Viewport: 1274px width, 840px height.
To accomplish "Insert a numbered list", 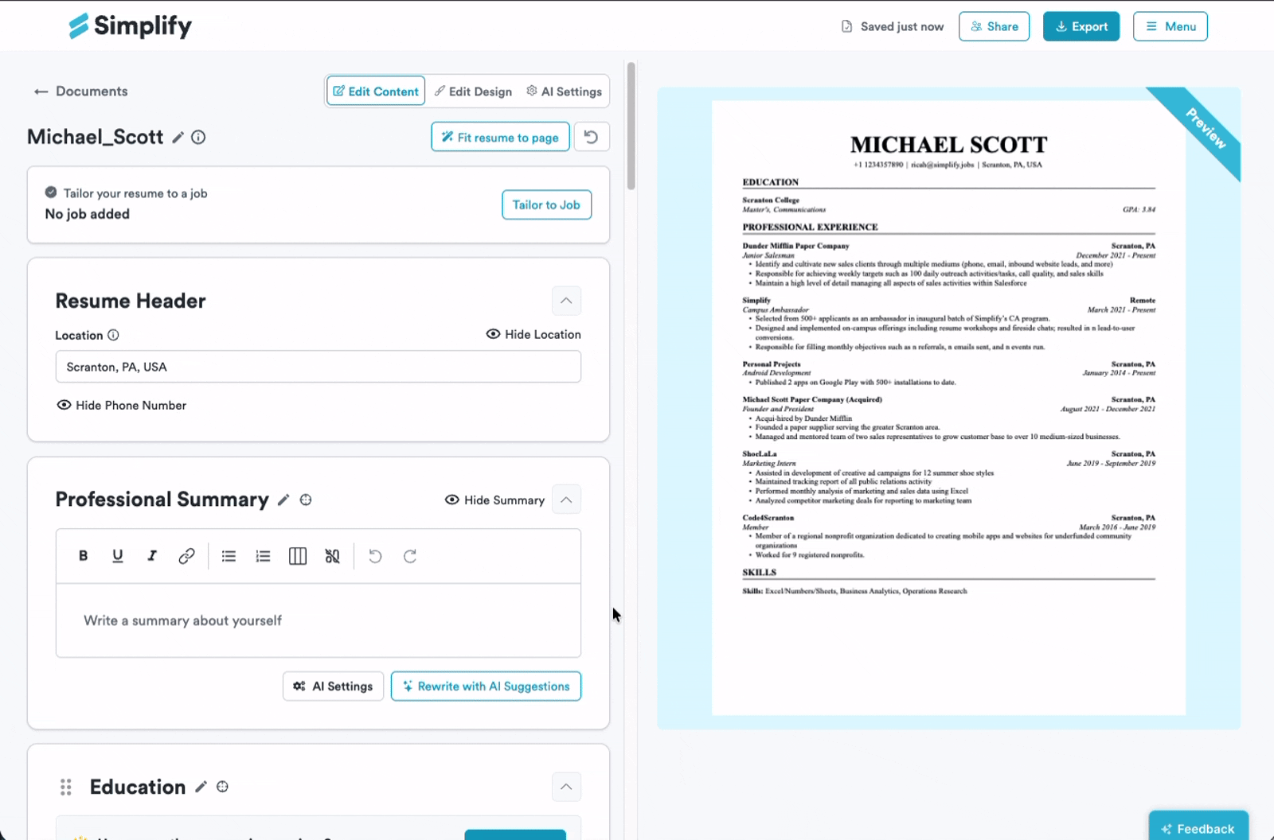I will pyautogui.click(x=263, y=556).
